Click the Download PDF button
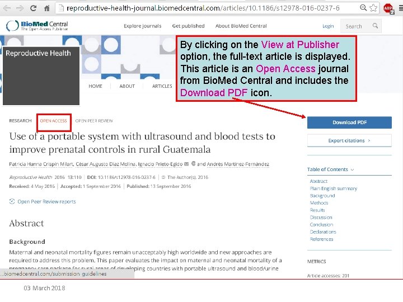 click(349, 122)
